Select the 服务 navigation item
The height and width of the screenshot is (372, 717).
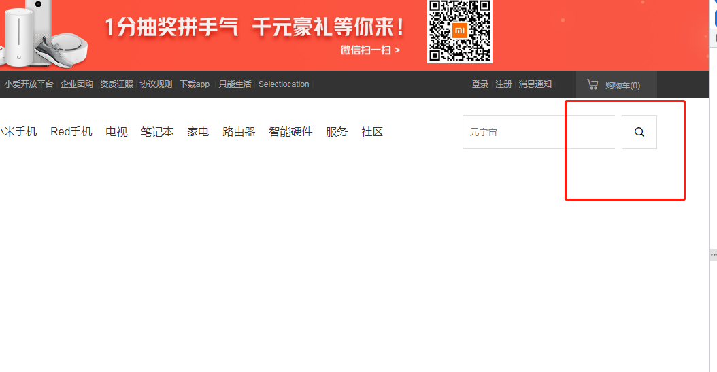(337, 132)
